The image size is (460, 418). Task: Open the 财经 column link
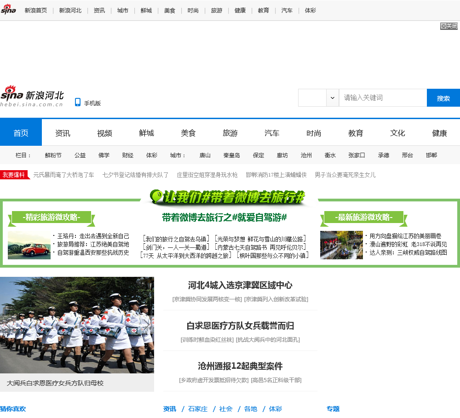pos(128,155)
